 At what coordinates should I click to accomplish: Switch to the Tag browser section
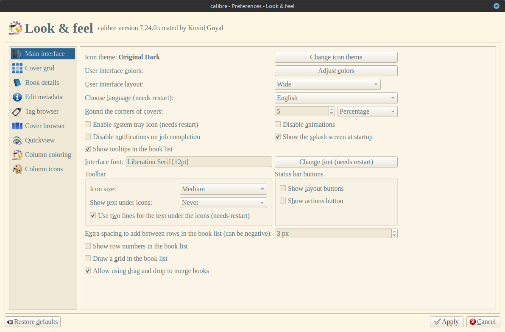coord(43,112)
